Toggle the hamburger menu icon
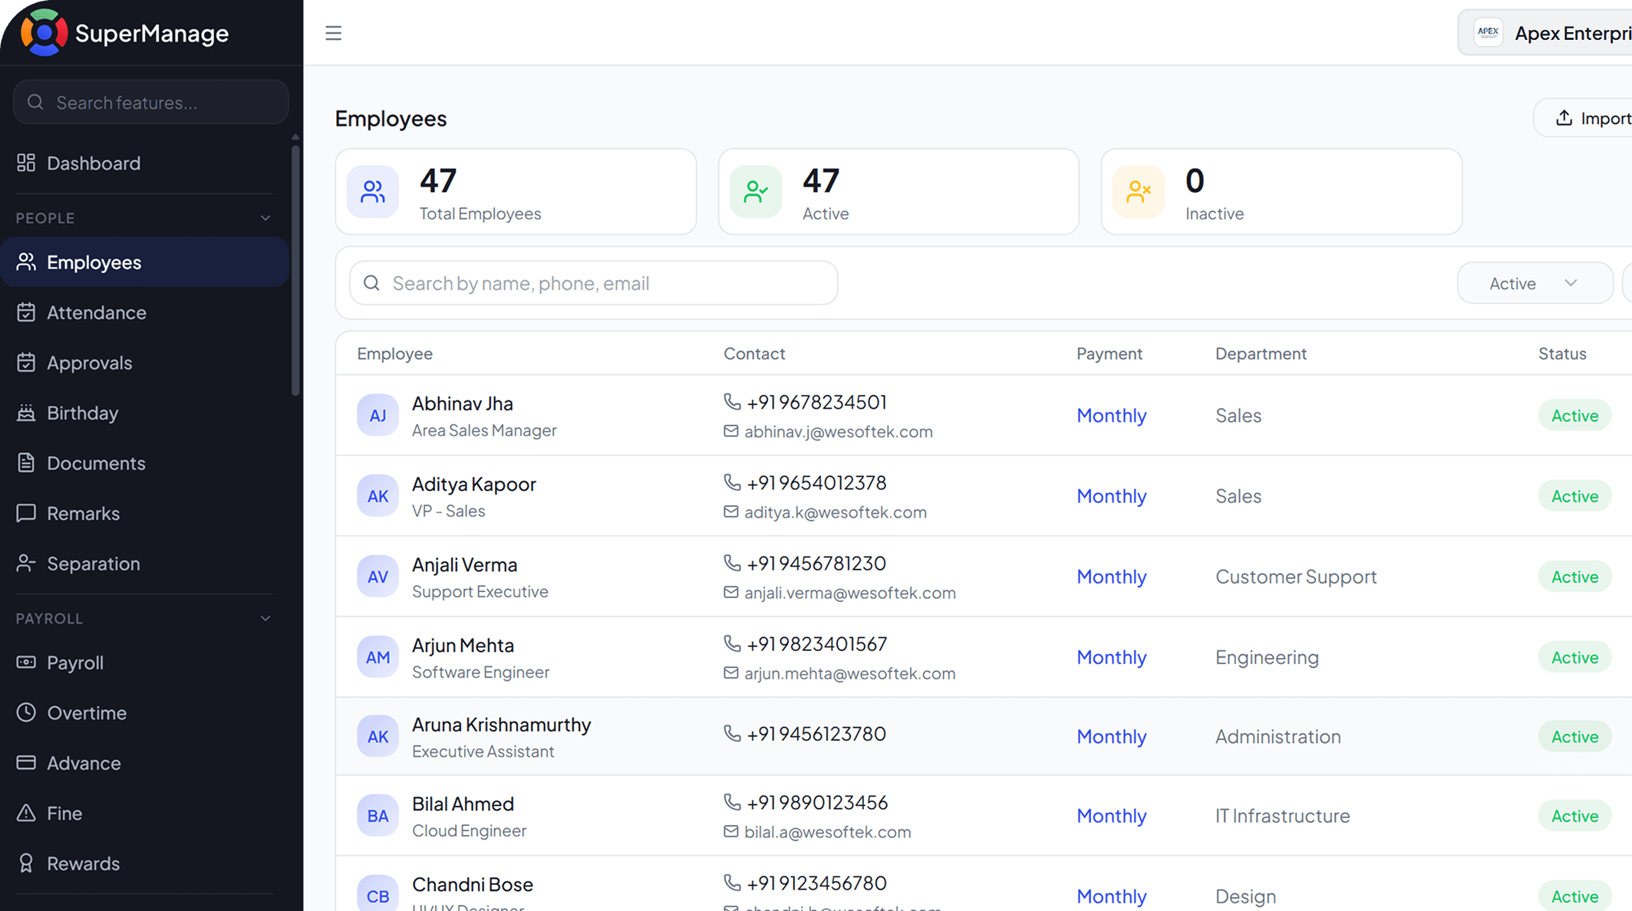Viewport: 1632px width, 911px height. pos(333,33)
